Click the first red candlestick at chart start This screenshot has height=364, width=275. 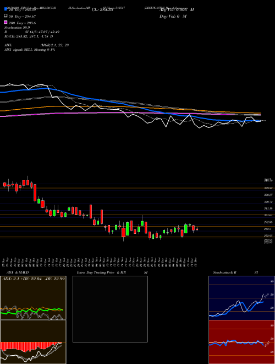tap(4, 184)
